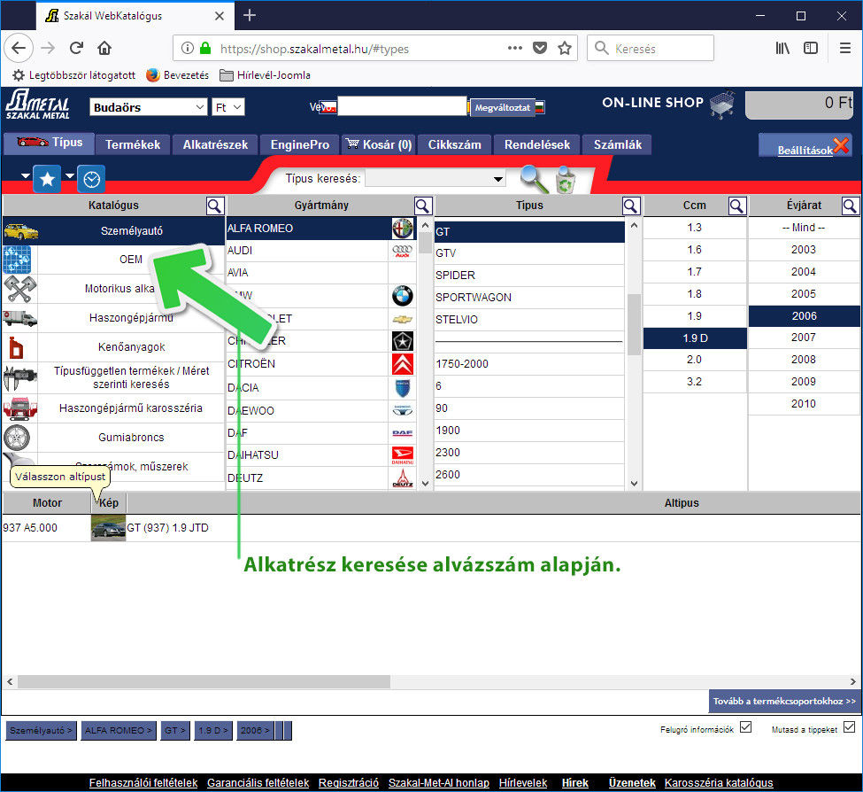Click the Alfa Romeo brand logo
Image resolution: width=863 pixels, height=792 pixels.
click(403, 228)
